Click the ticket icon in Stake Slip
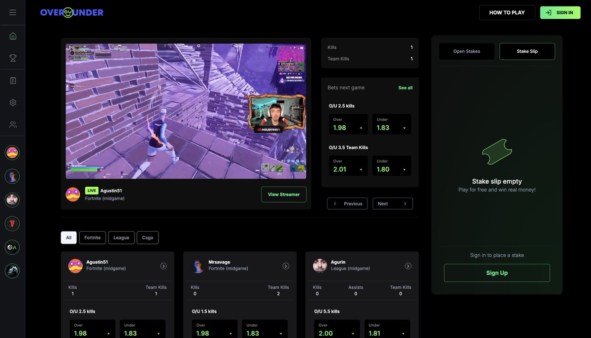Viewport: 591px width, 338px height. tap(497, 153)
